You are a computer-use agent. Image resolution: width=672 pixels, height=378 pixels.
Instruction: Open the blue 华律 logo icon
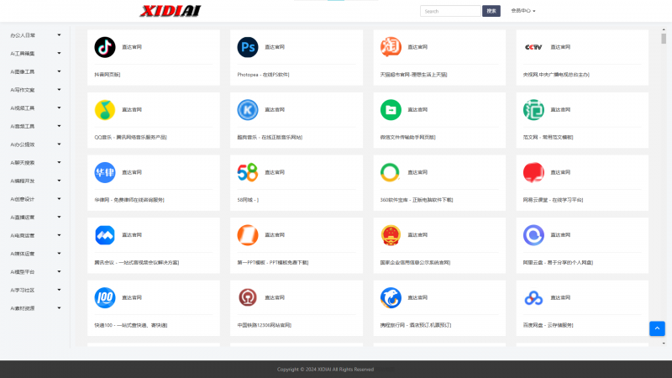[x=105, y=172]
